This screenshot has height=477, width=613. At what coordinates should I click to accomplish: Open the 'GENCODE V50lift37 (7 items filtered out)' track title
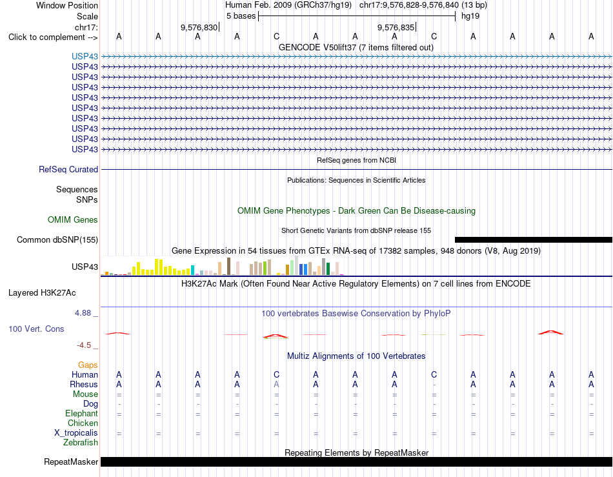tap(356, 47)
